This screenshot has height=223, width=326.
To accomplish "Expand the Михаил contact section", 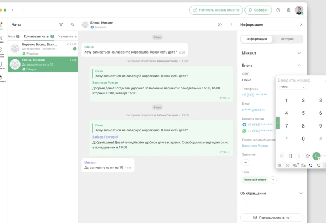I will pos(299,53).
